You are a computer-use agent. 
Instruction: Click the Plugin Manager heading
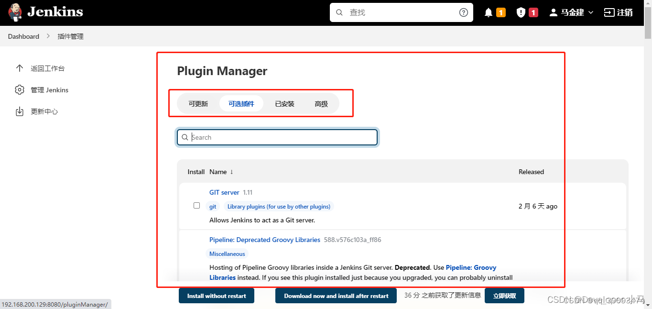(x=222, y=71)
